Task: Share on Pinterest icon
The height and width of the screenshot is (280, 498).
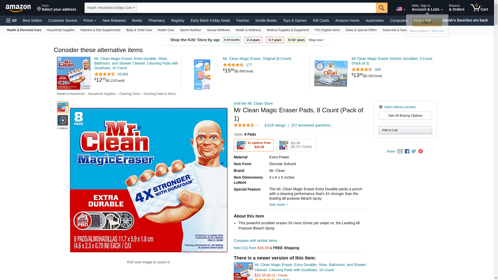Action: [x=420, y=151]
